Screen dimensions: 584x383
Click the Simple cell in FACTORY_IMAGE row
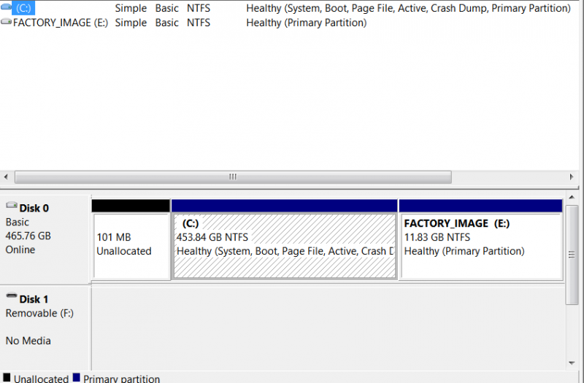point(131,23)
